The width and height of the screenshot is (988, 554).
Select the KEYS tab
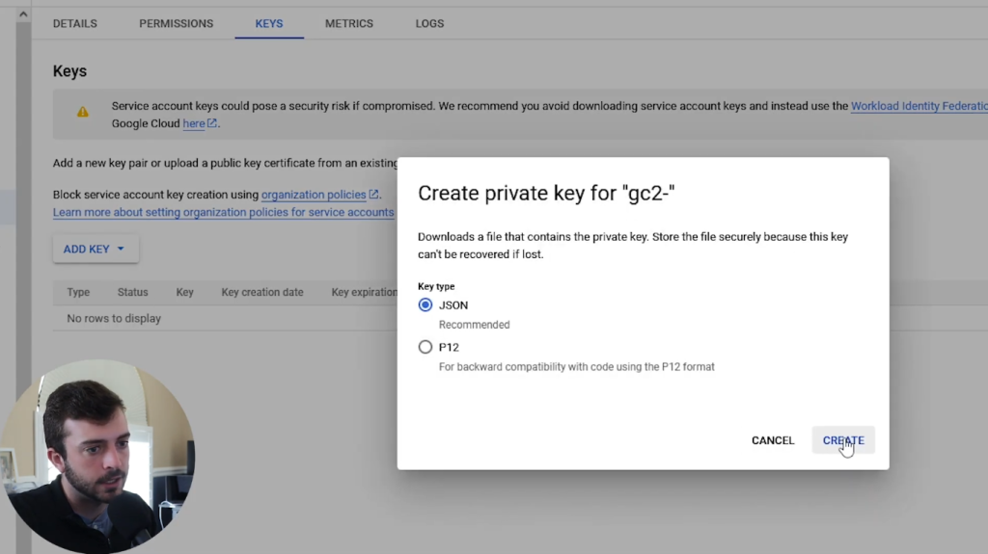click(x=269, y=23)
